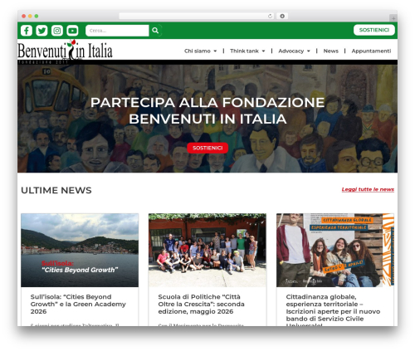Open Sull'isola Green Academy 2026 article title

(x=78, y=304)
